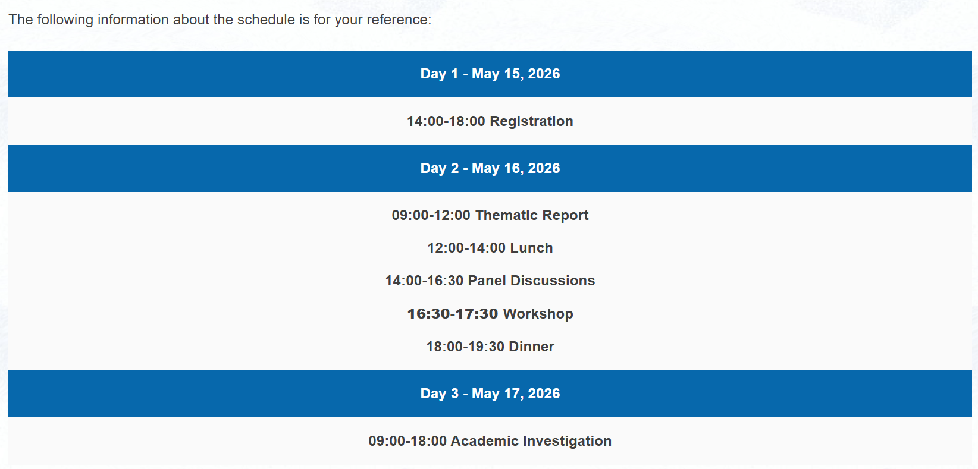Click the May 16, 2026 date text
This screenshot has height=469, width=978.
[x=516, y=168]
